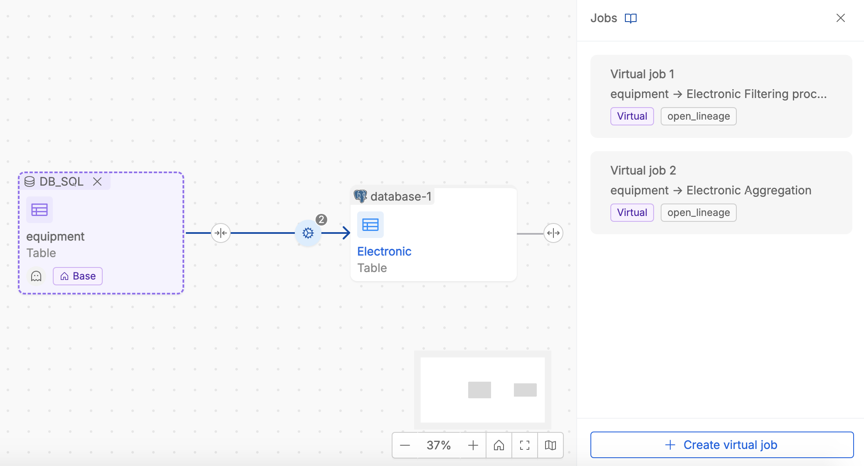Viewport: 864px width, 466px height.
Task: Click the Virtual tag on Virtual job 2
Action: click(632, 213)
